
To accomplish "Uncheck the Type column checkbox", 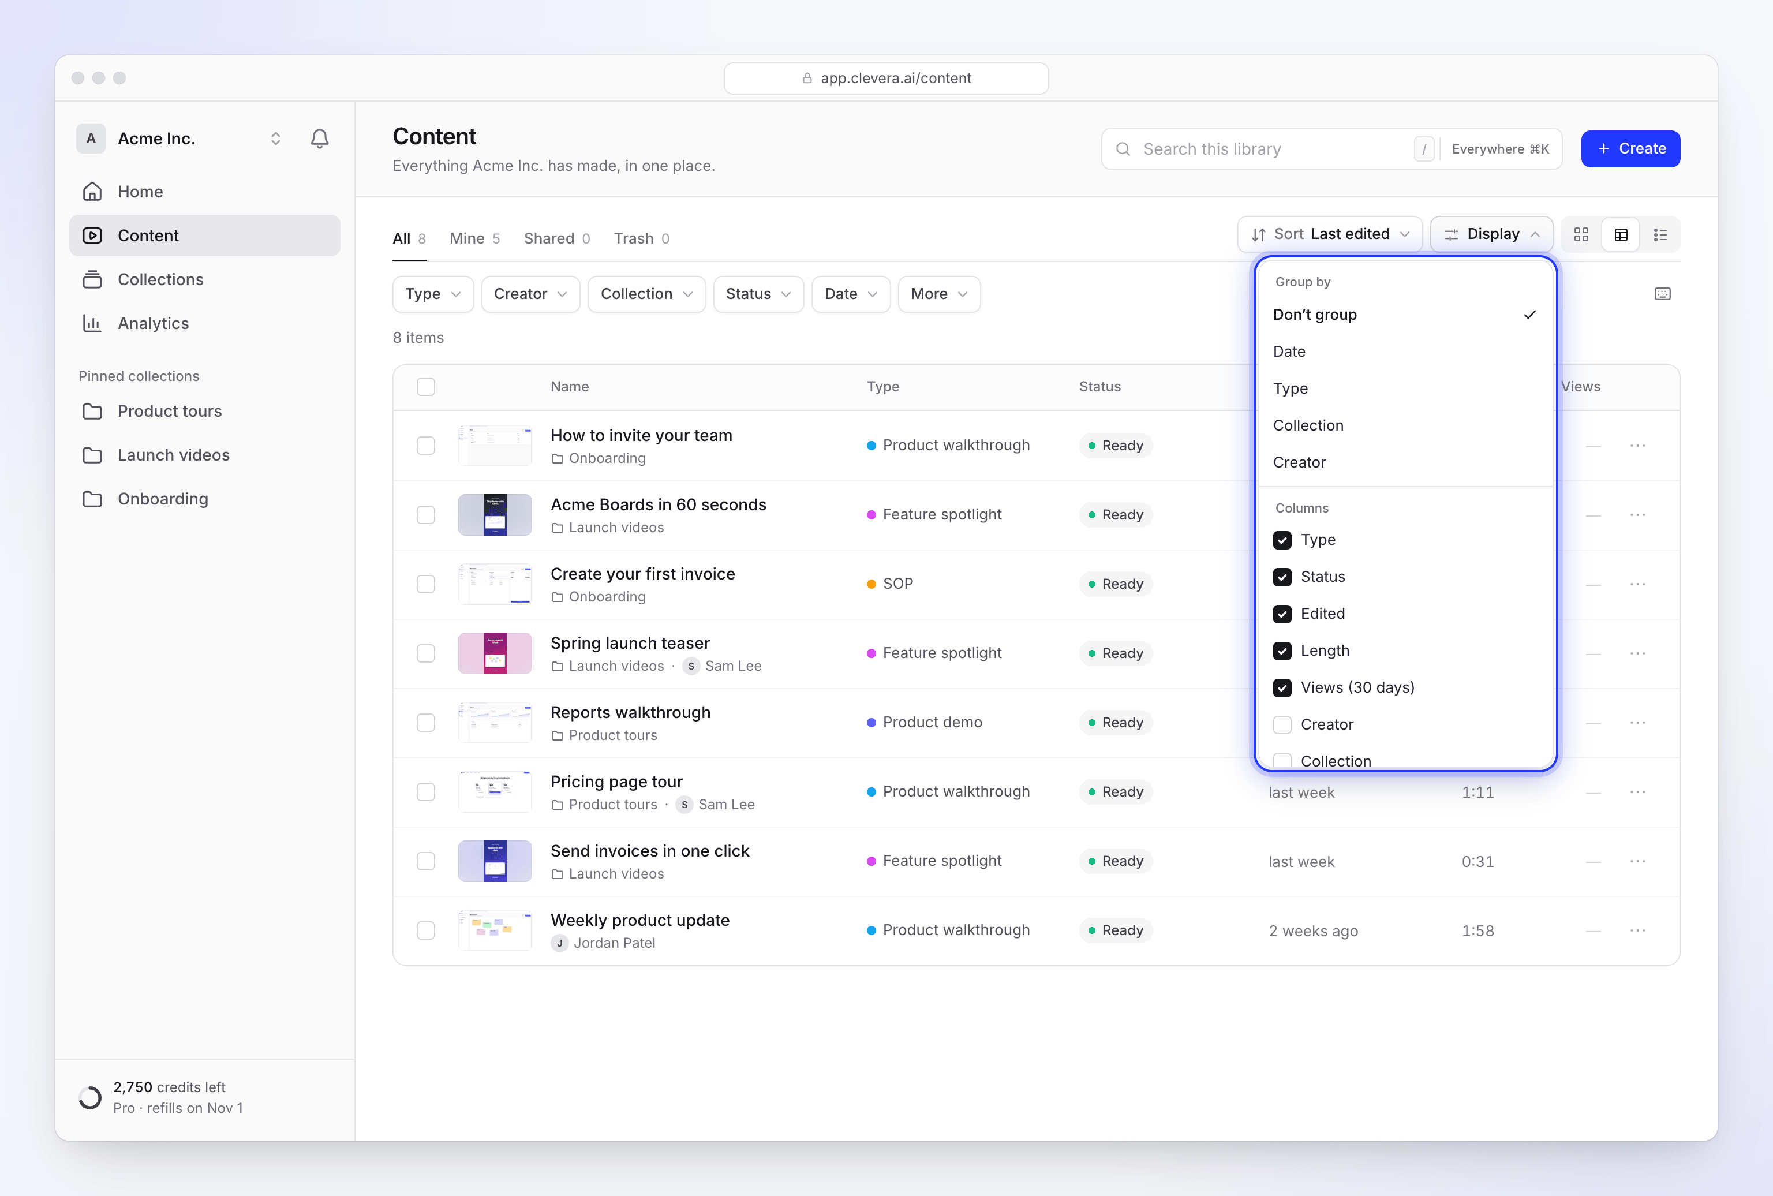I will (x=1282, y=540).
